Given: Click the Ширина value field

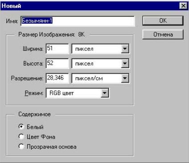Looking at the screenshot, I should coord(58,48).
